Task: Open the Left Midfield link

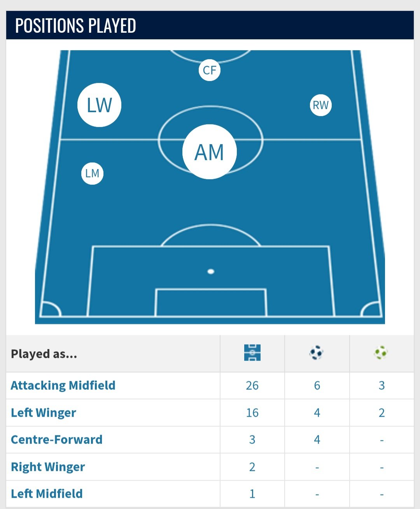Action: tap(47, 494)
